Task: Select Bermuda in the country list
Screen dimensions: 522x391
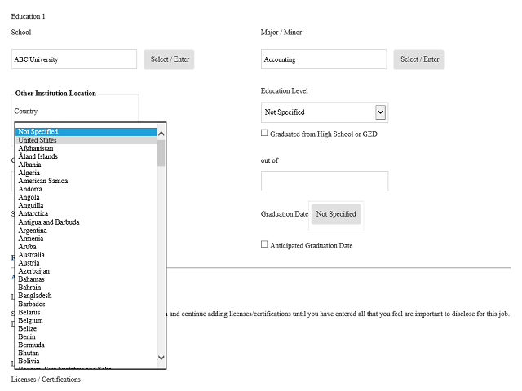Action: click(86, 345)
